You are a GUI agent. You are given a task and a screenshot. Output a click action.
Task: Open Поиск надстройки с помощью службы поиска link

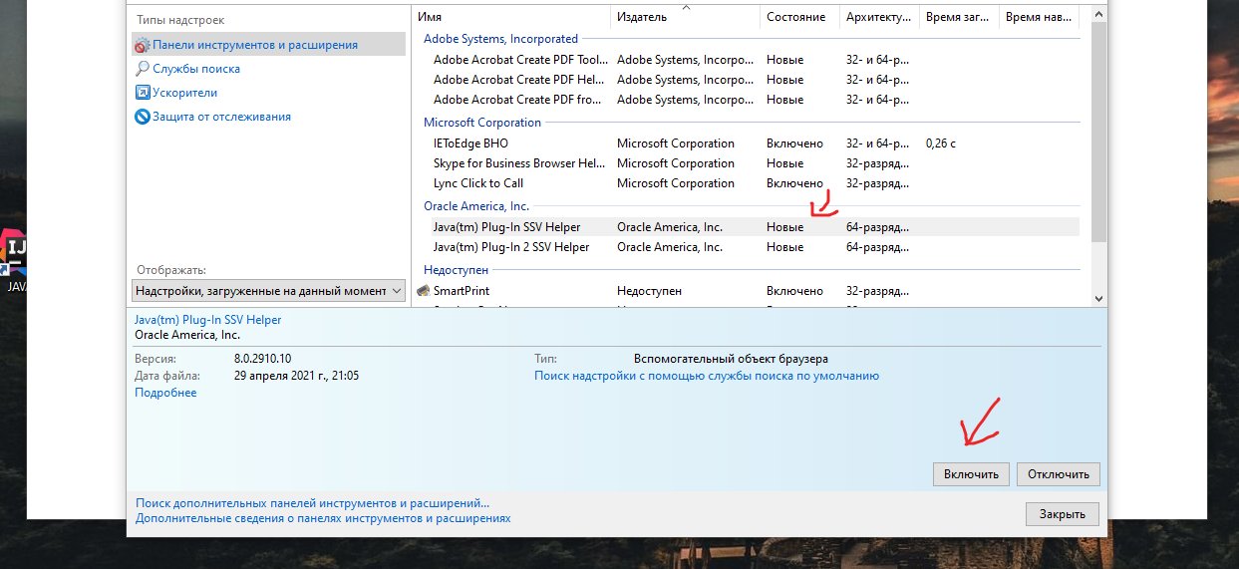pos(707,376)
